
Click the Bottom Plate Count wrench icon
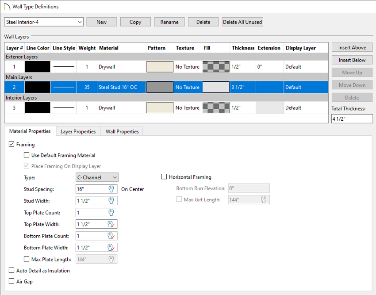click(111, 236)
